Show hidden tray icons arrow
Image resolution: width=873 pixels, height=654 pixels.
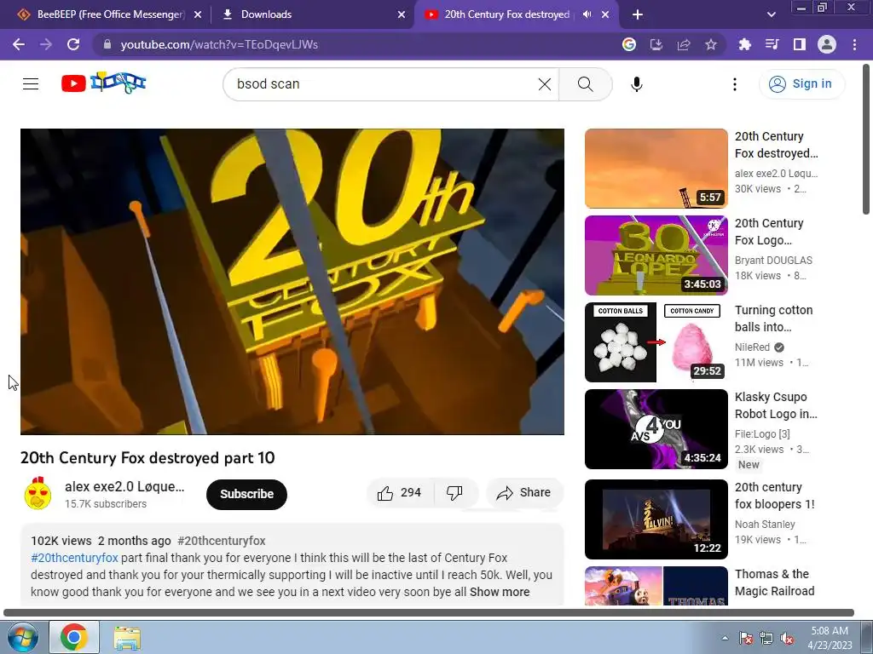click(725, 638)
